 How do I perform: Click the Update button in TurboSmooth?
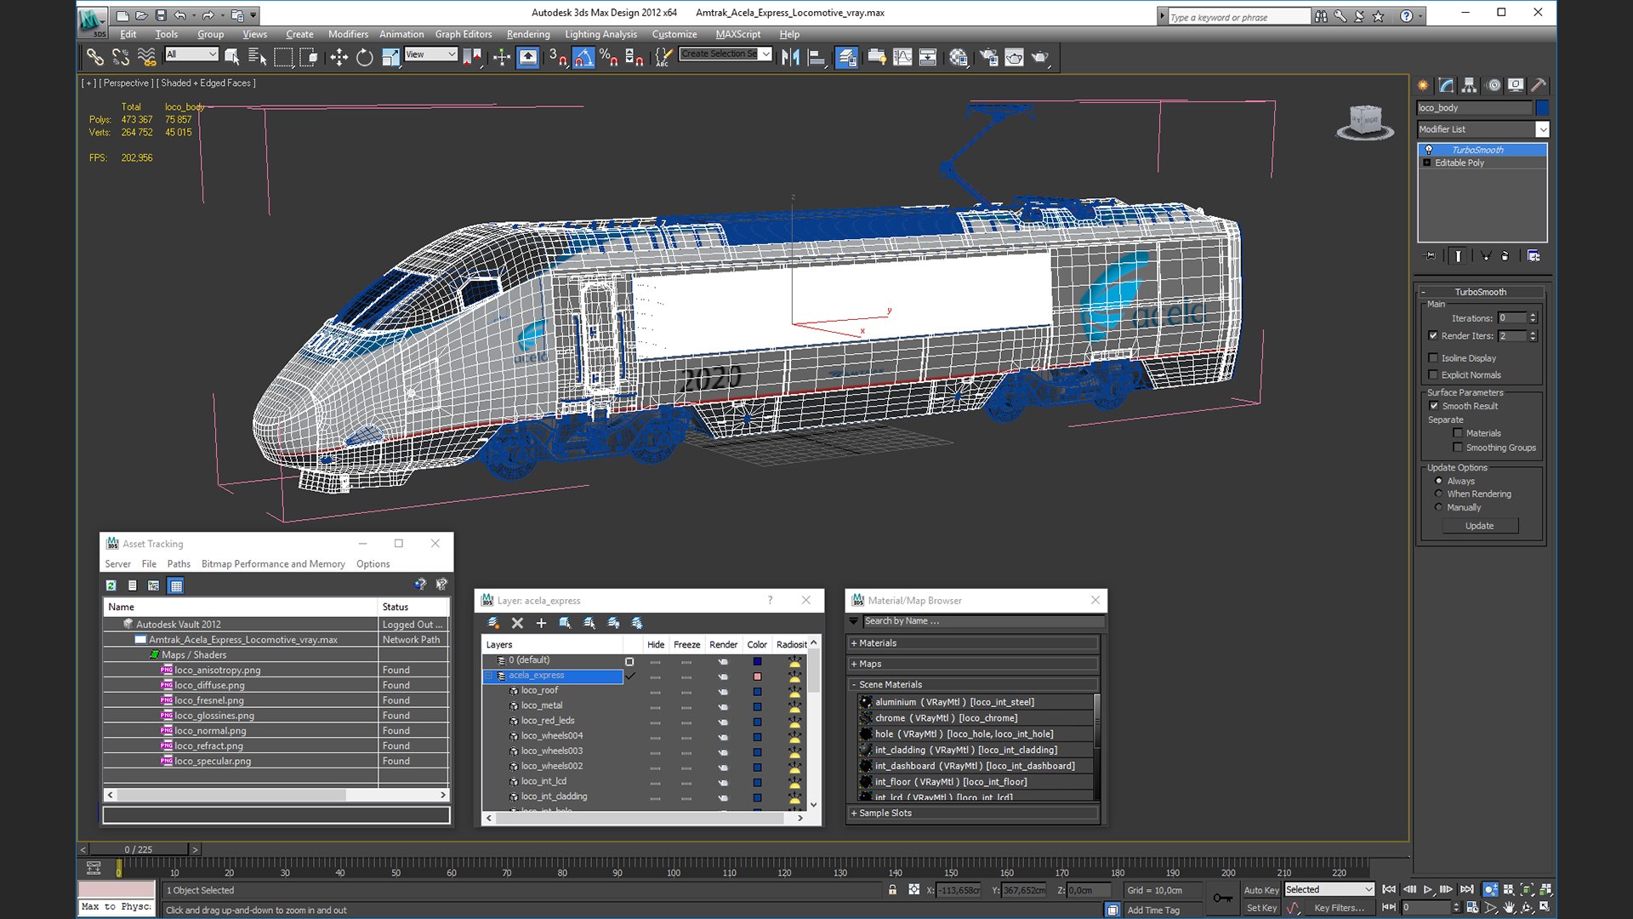[x=1480, y=526]
